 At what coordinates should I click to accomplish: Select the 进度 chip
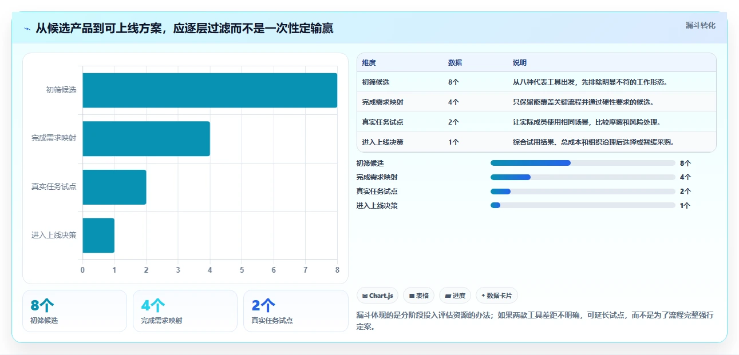pyautogui.click(x=455, y=296)
